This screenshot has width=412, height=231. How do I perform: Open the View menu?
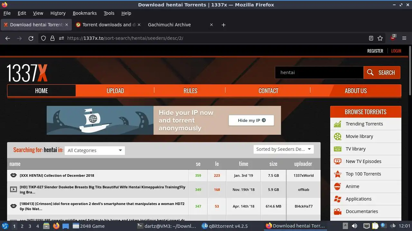coord(38,13)
